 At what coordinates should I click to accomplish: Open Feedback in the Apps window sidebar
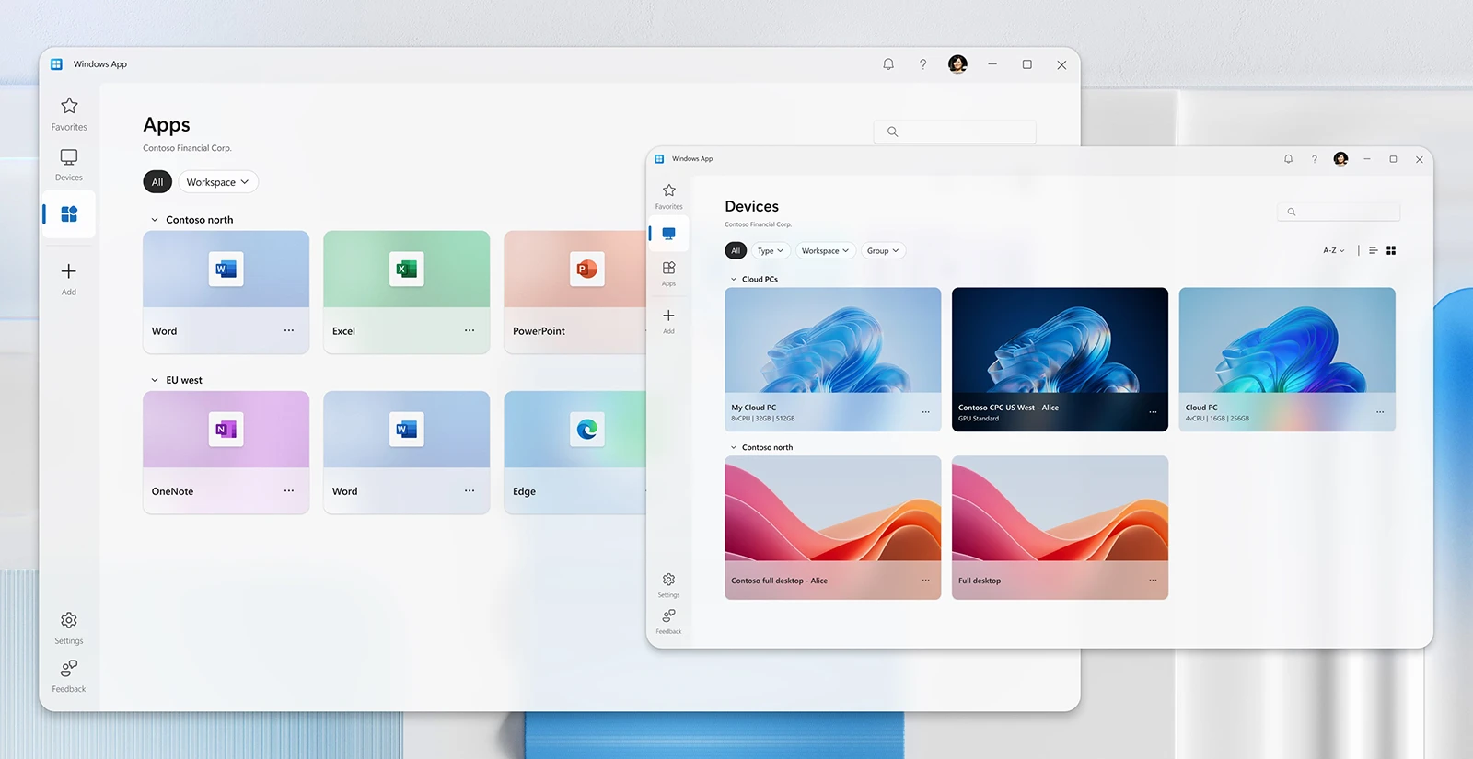(69, 676)
